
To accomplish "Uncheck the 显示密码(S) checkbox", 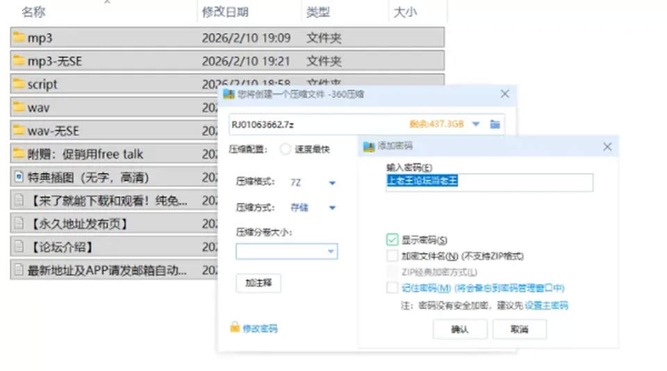I will [x=392, y=240].
